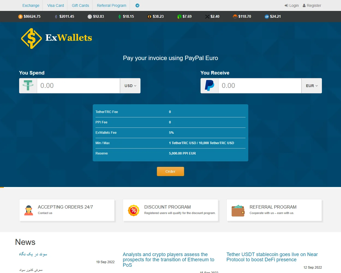The height and width of the screenshot is (273, 341).
Task: Click the Bitcoin icon in price ticker
Action: [20, 17]
